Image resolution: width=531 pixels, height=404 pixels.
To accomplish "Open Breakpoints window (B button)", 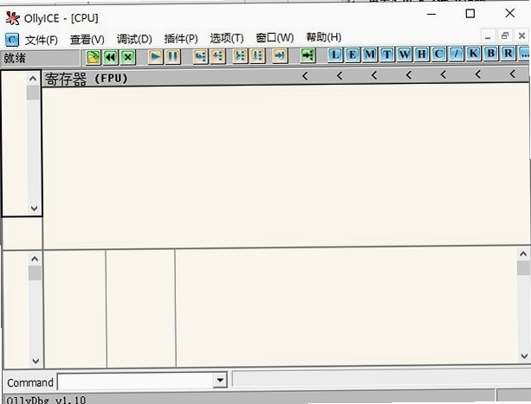I will pos(490,54).
